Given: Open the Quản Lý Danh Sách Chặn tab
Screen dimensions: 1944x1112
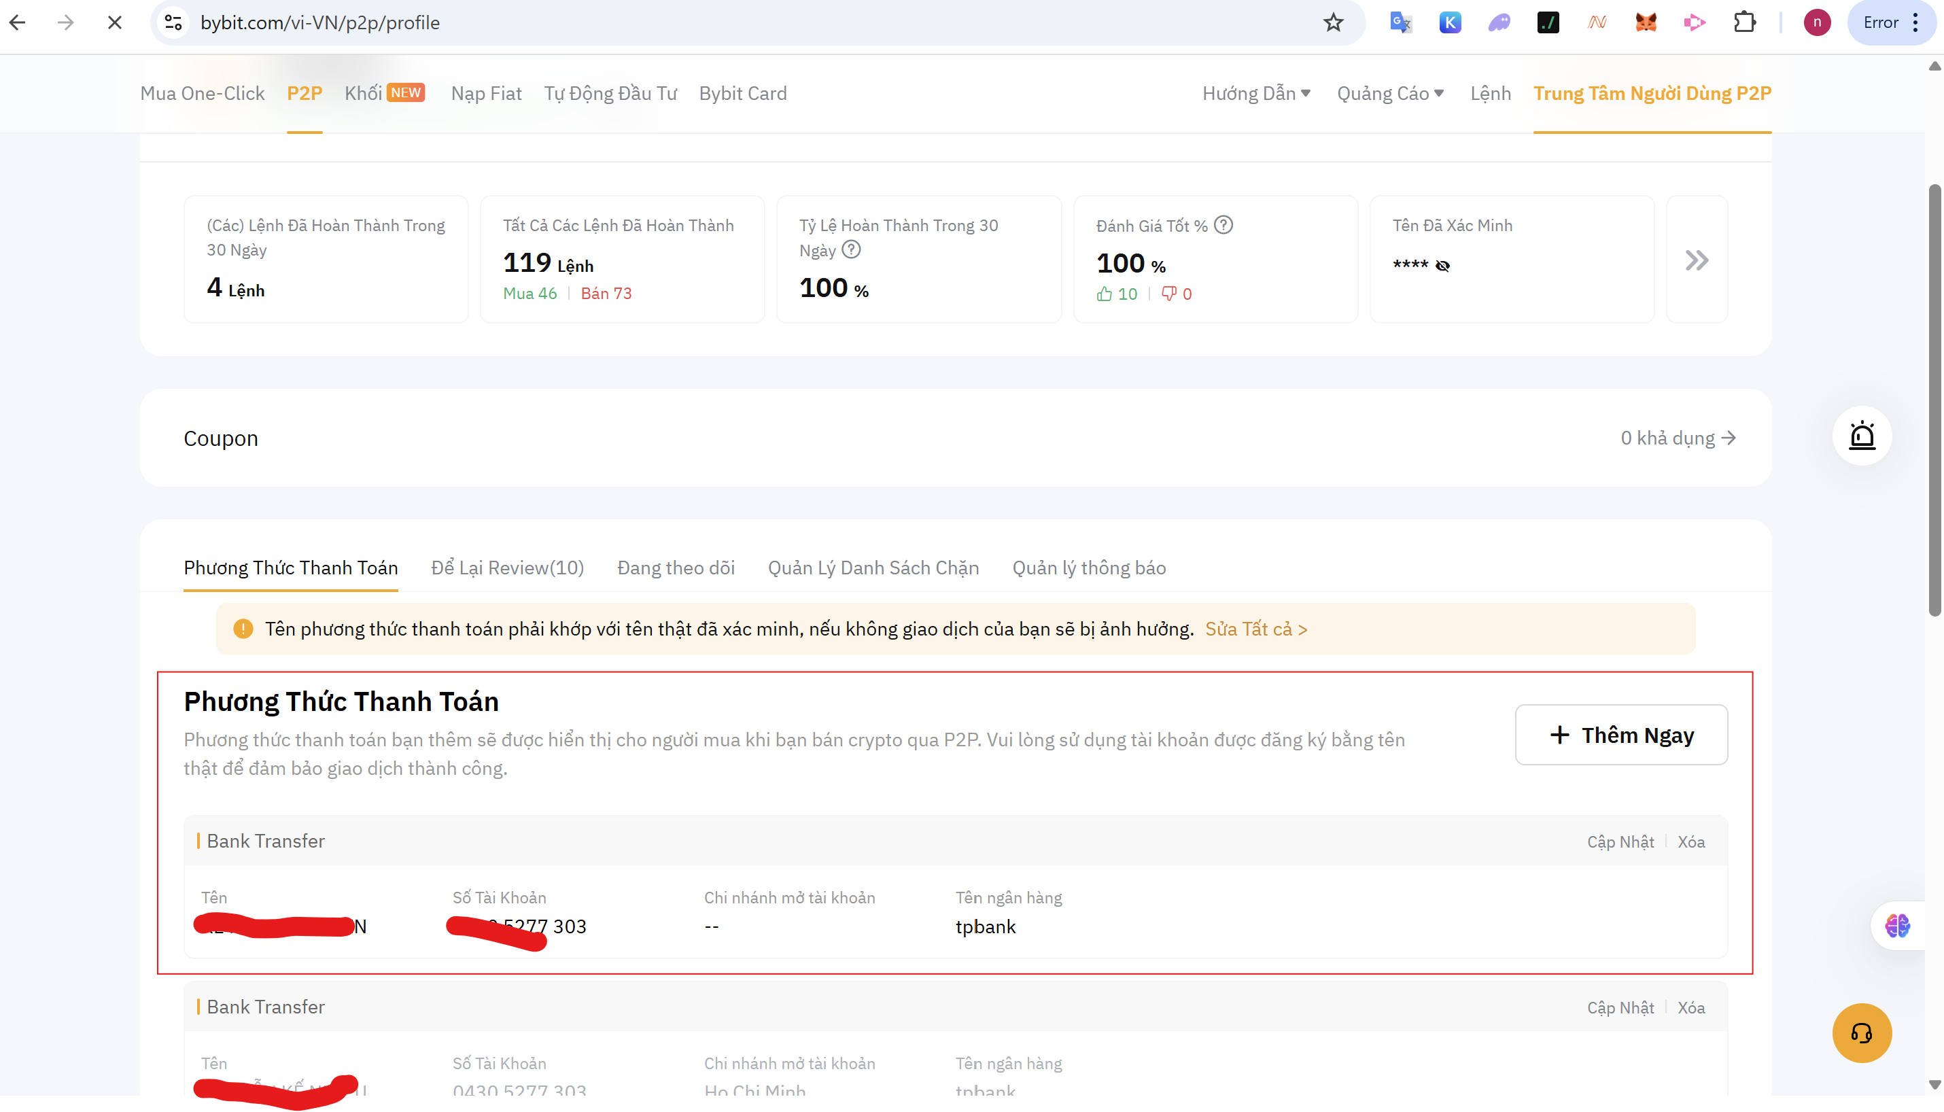Looking at the screenshot, I should (873, 568).
